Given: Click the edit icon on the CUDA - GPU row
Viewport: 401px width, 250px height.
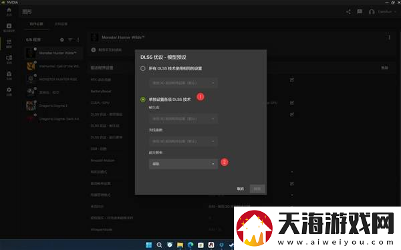Looking at the screenshot, I should tap(292, 103).
